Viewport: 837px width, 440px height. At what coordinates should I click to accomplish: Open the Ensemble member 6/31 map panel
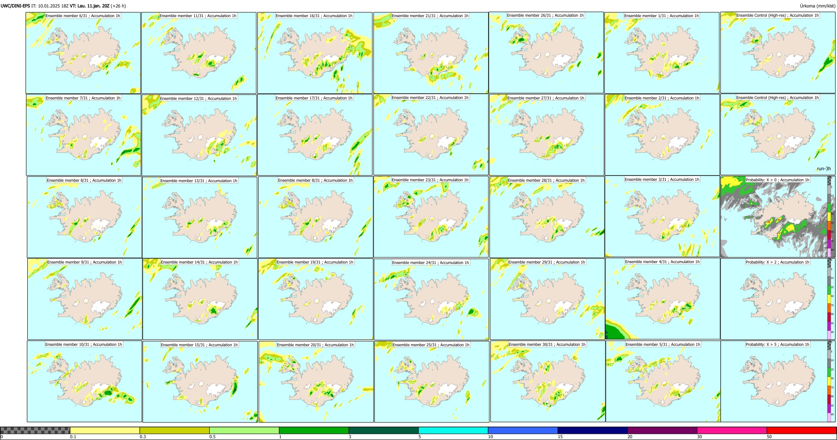pyautogui.click(x=83, y=53)
